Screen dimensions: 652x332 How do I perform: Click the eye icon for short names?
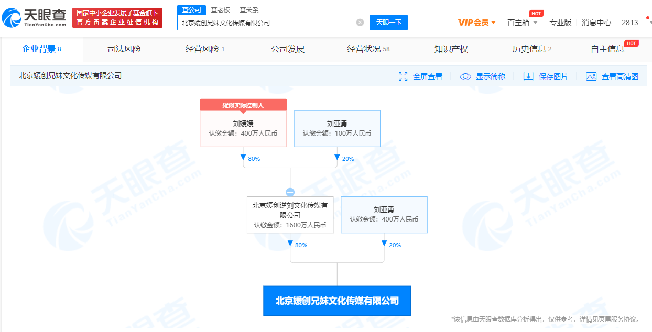(465, 76)
